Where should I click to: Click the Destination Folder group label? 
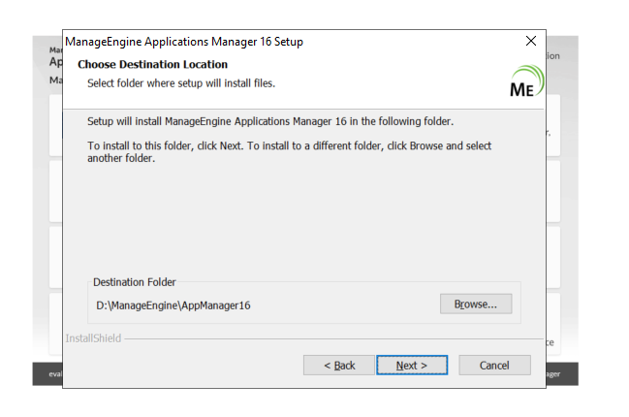(x=135, y=282)
